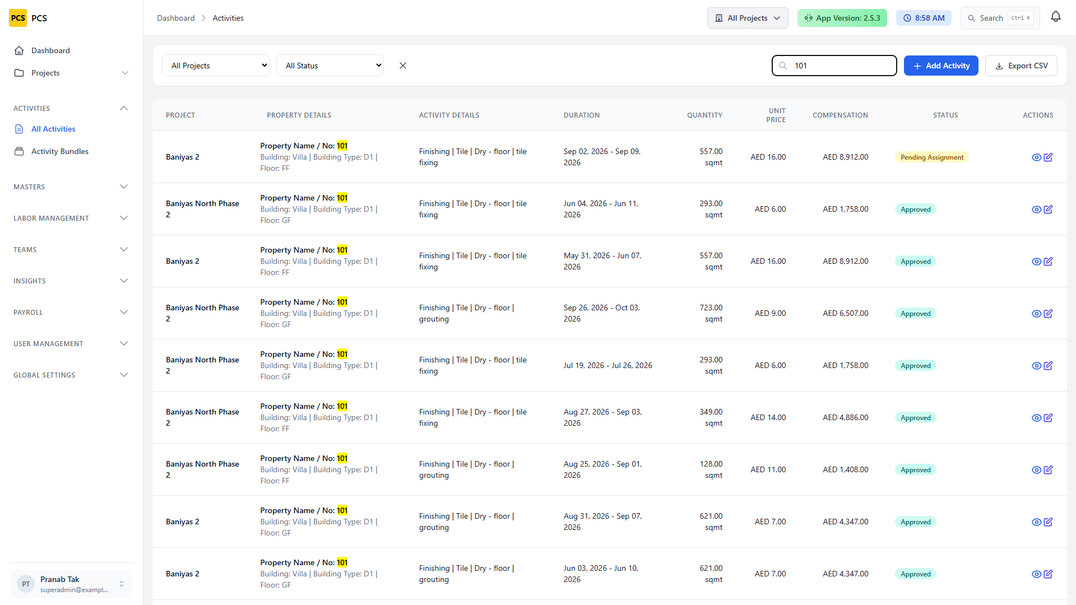Expand the Global Settings section
Screen dimensions: 1076x605
pyautogui.click(x=71, y=375)
